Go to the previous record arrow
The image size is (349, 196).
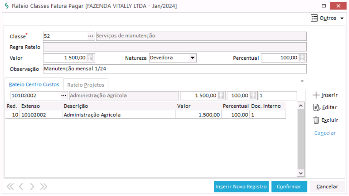coord(21,187)
